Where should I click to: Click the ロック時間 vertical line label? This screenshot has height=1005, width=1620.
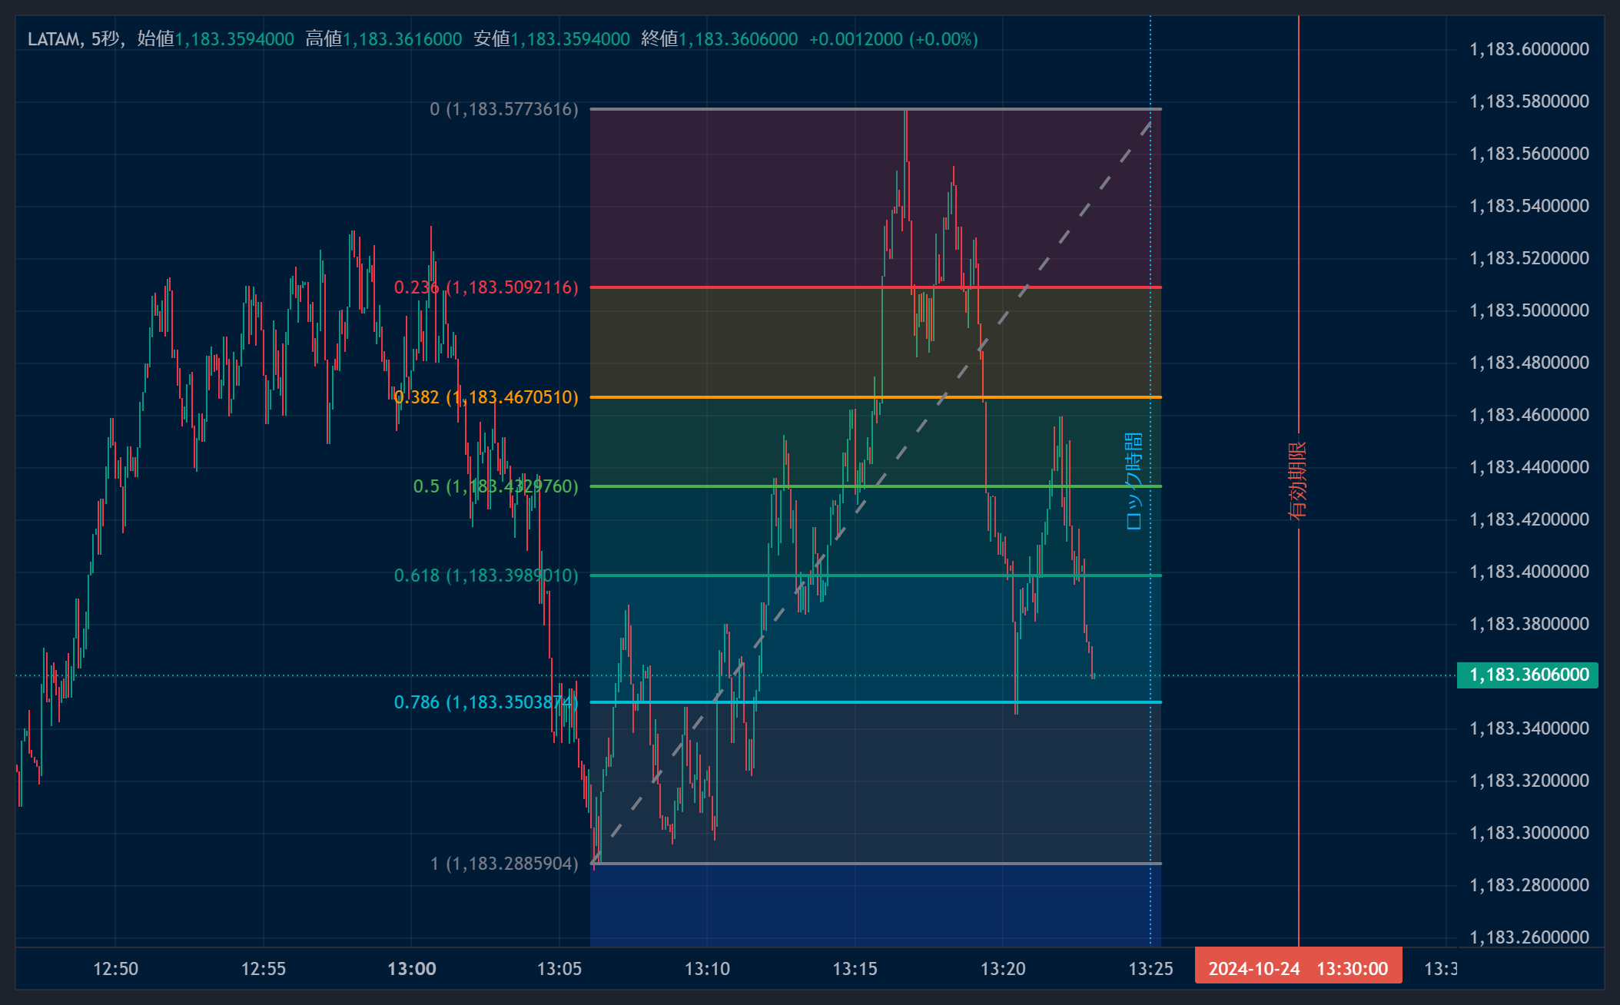(1134, 481)
